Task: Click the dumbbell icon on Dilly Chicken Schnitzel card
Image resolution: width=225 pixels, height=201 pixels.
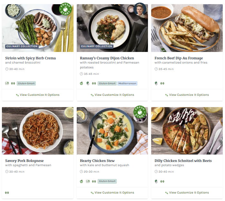Action: coord(162,181)
